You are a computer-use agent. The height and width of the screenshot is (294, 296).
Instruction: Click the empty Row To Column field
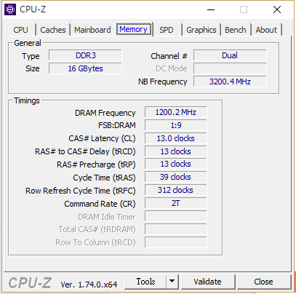pyautogui.click(x=176, y=242)
